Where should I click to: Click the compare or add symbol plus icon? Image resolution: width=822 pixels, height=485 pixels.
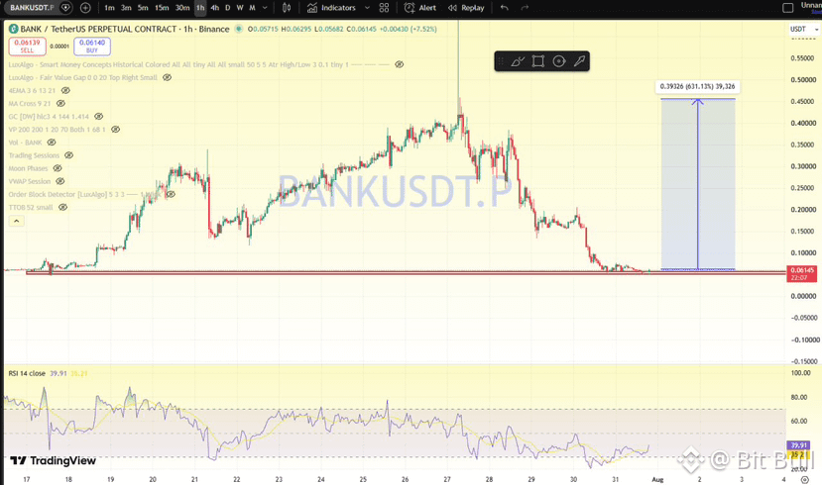click(x=85, y=8)
